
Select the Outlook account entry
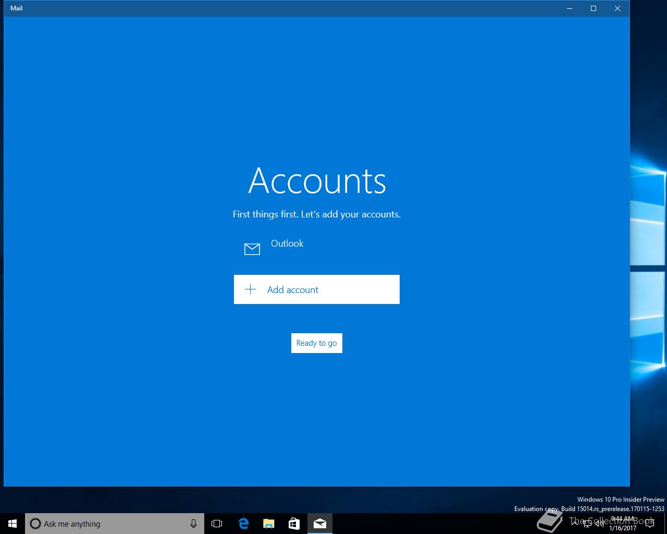pyautogui.click(x=316, y=249)
